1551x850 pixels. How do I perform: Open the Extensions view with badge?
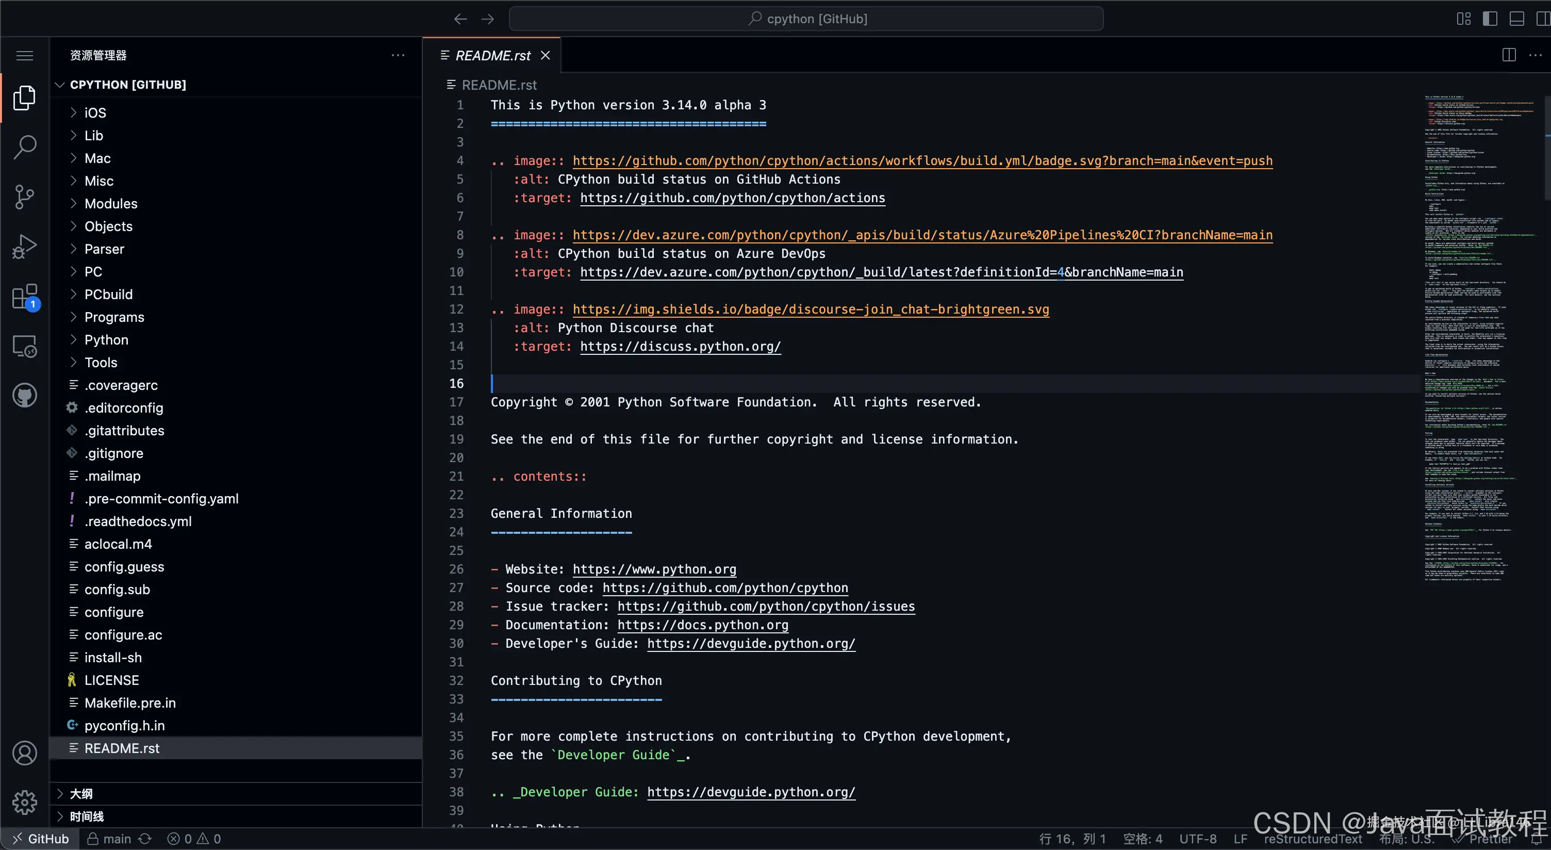25,297
